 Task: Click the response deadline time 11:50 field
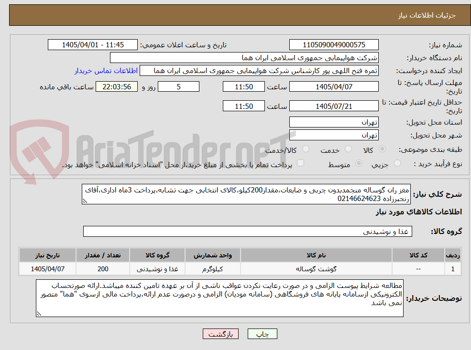[x=243, y=87]
